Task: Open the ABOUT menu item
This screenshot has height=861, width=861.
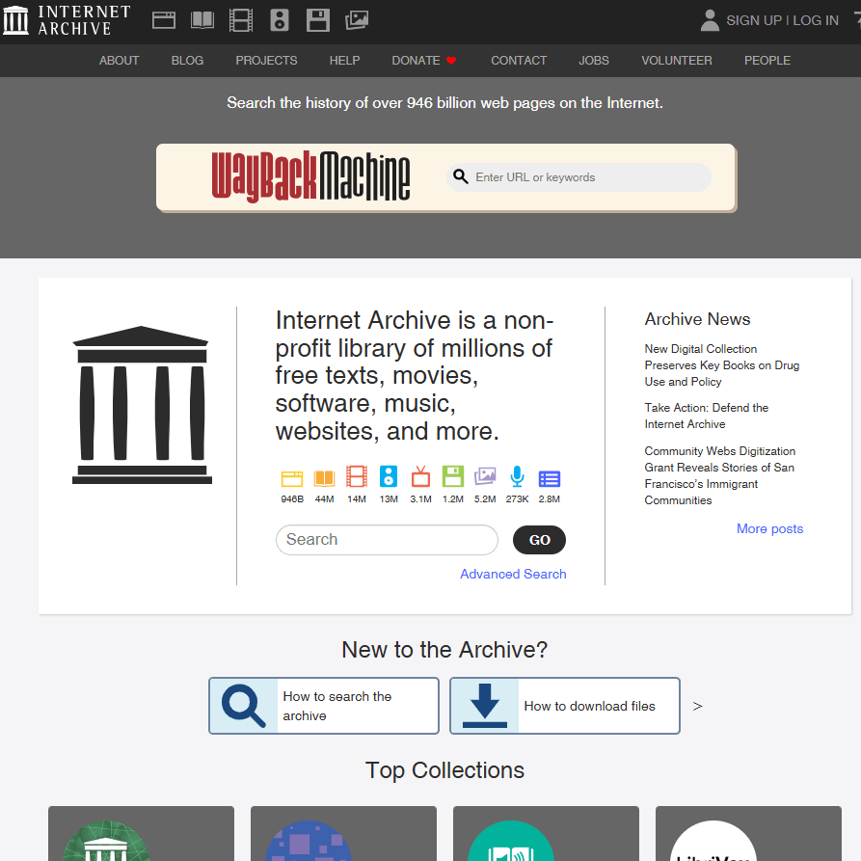Action: click(120, 61)
